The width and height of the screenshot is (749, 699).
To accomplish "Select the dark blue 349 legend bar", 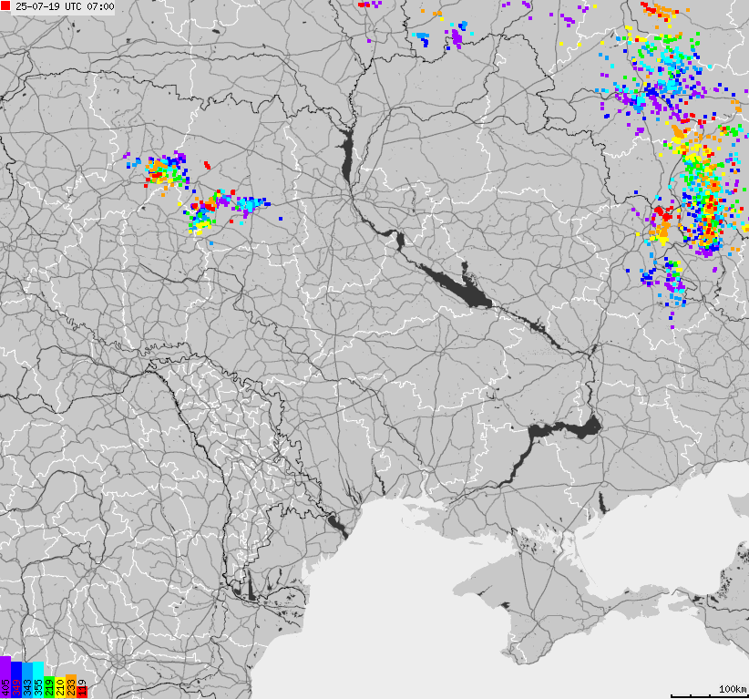I will 16,680.
